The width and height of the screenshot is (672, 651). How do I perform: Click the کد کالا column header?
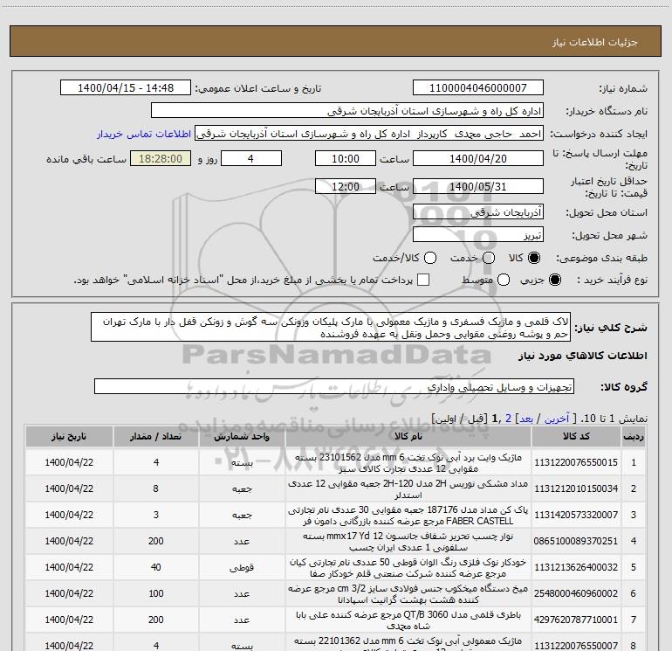tap(576, 436)
